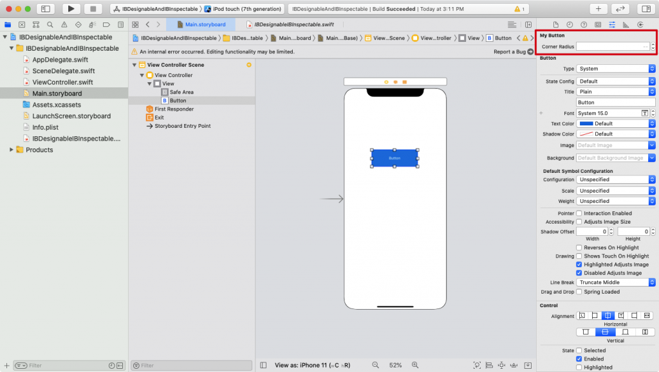Viewport: 659px width, 372px height.
Task: Open the Library with the plus button
Action: (599, 9)
